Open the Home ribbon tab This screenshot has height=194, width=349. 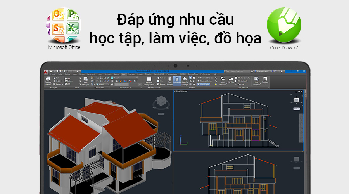[x=53, y=74]
